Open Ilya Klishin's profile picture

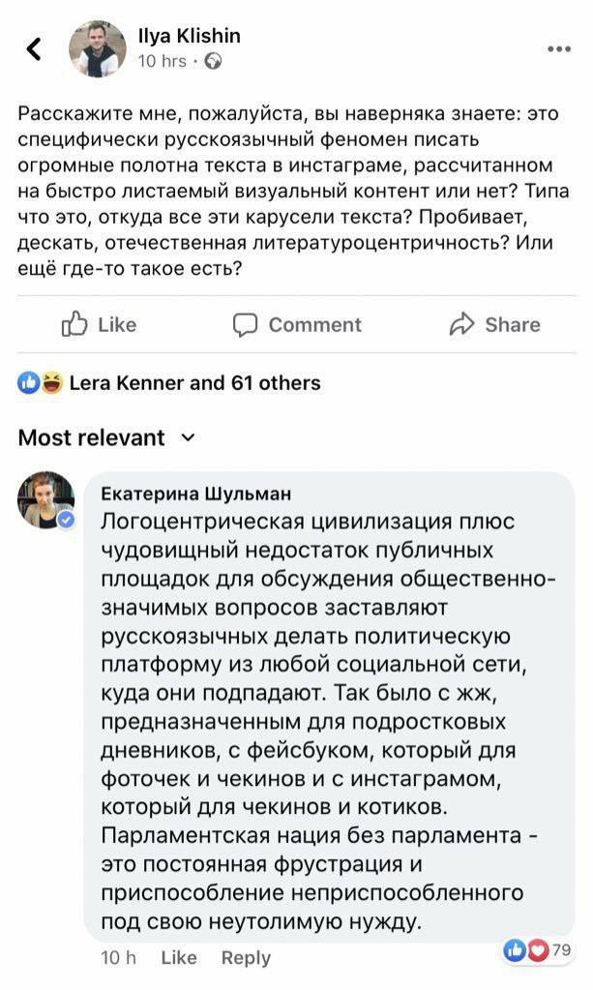(97, 48)
